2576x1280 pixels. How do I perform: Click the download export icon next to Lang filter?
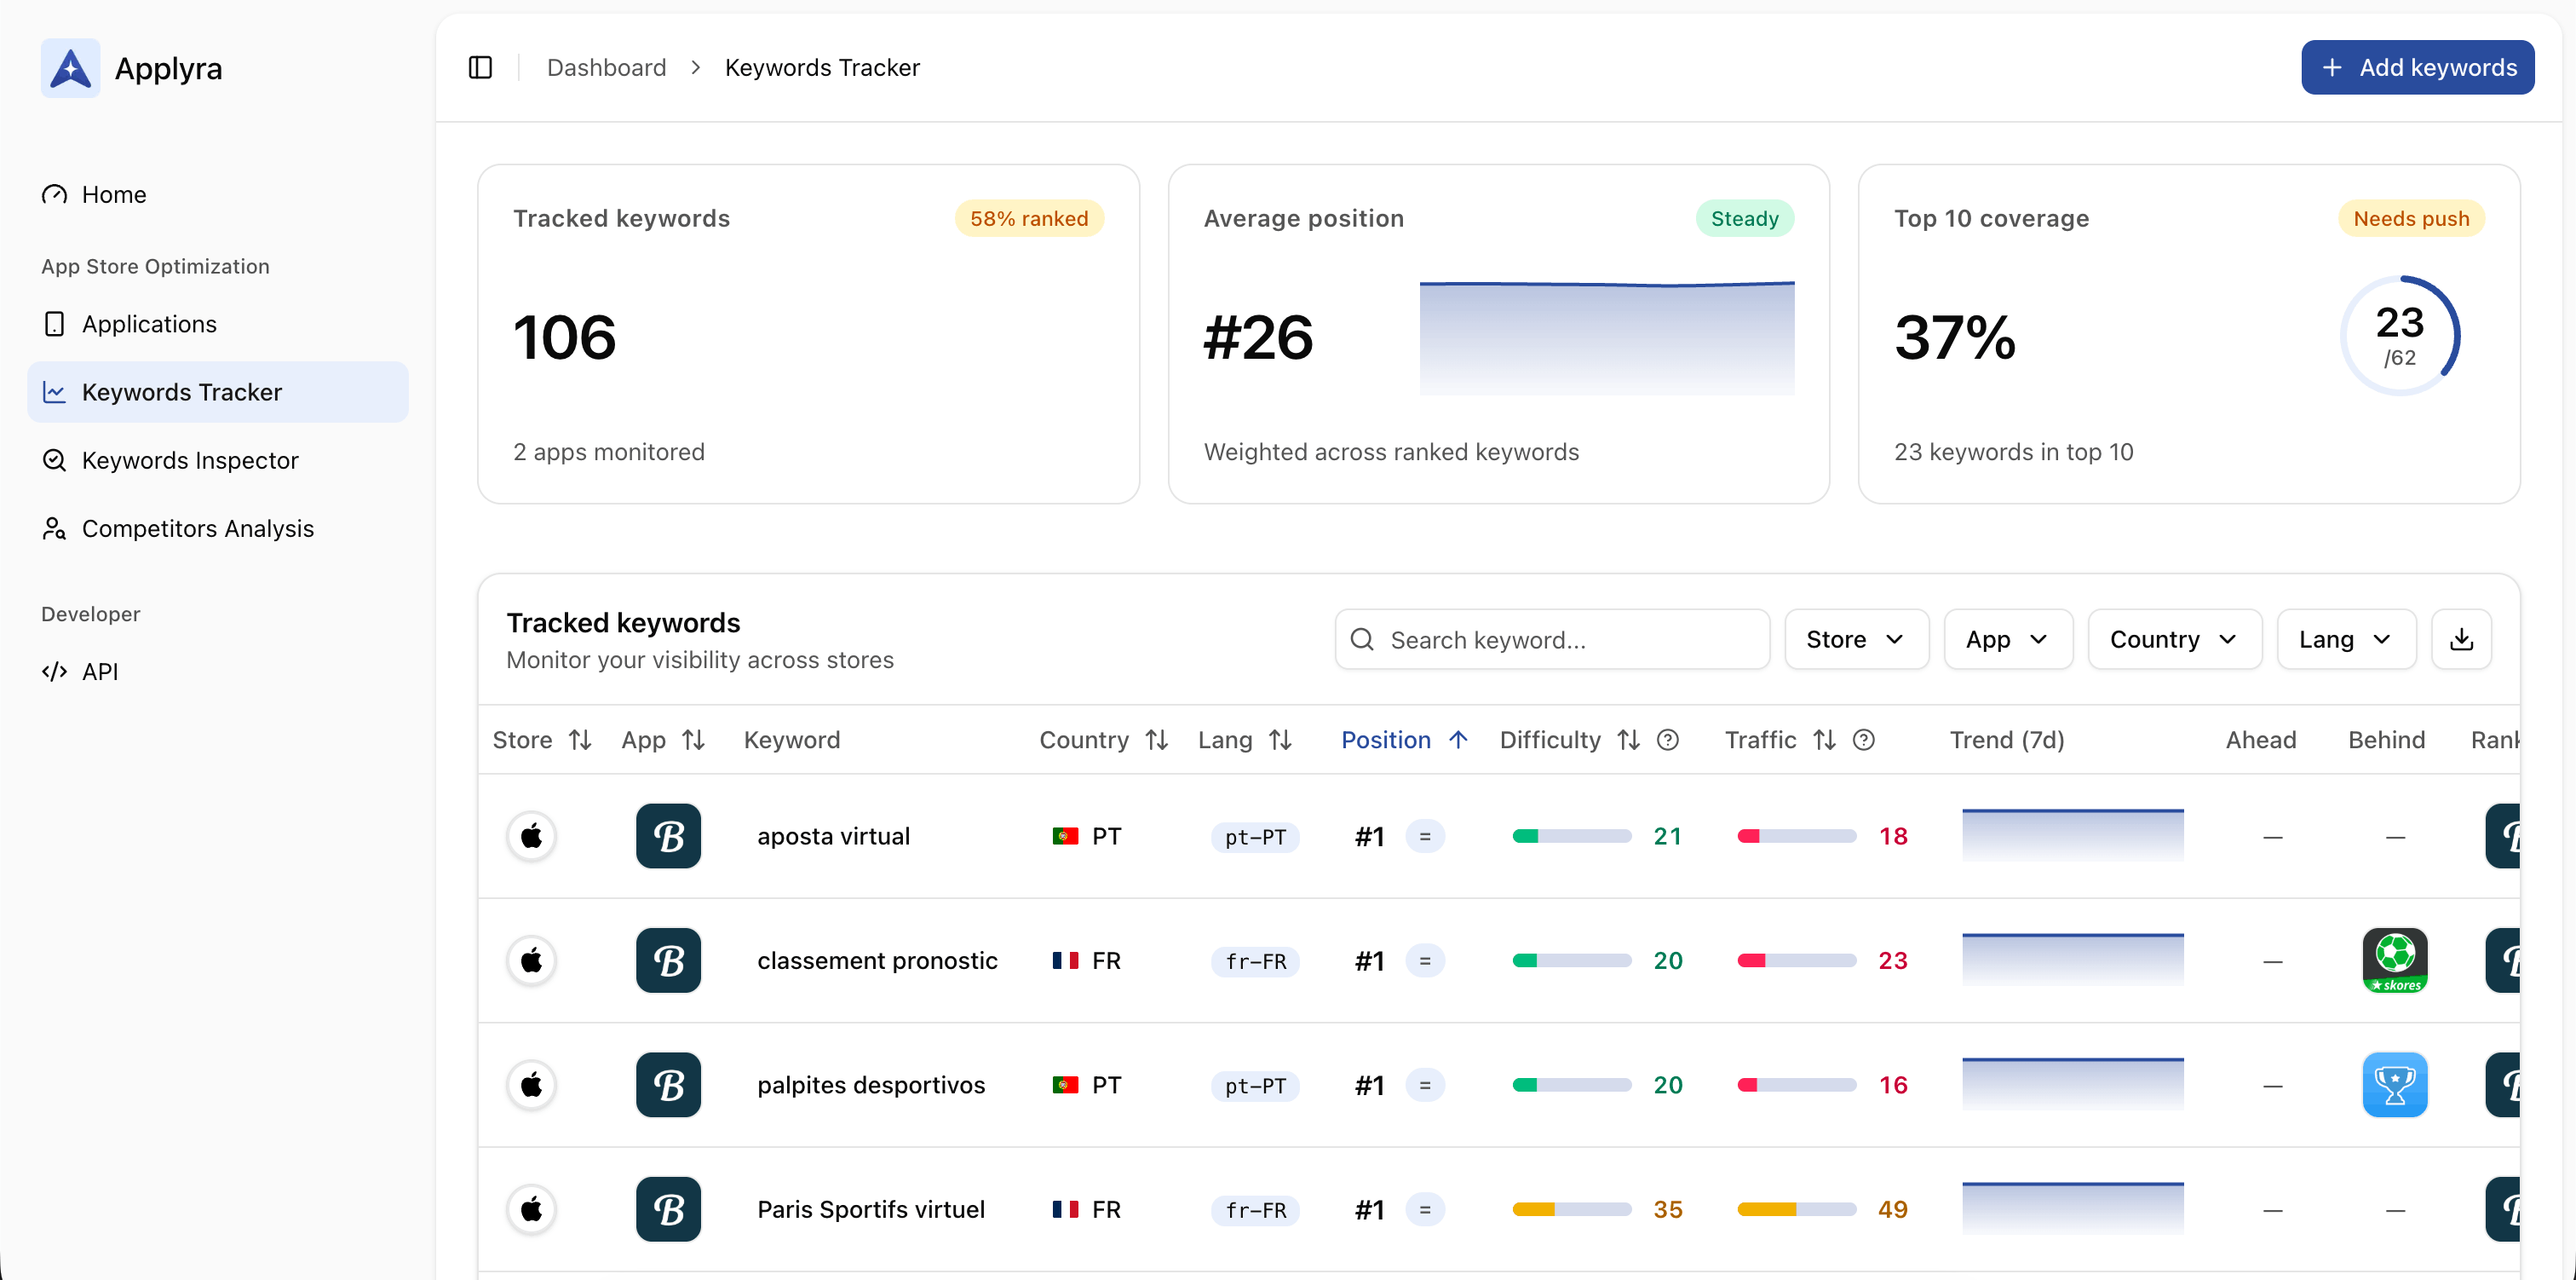pos(2461,639)
